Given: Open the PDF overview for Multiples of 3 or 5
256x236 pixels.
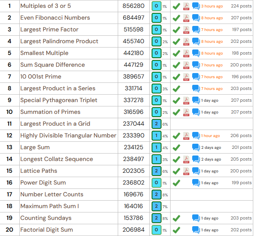Looking at the screenshot, I should [x=186, y=6].
